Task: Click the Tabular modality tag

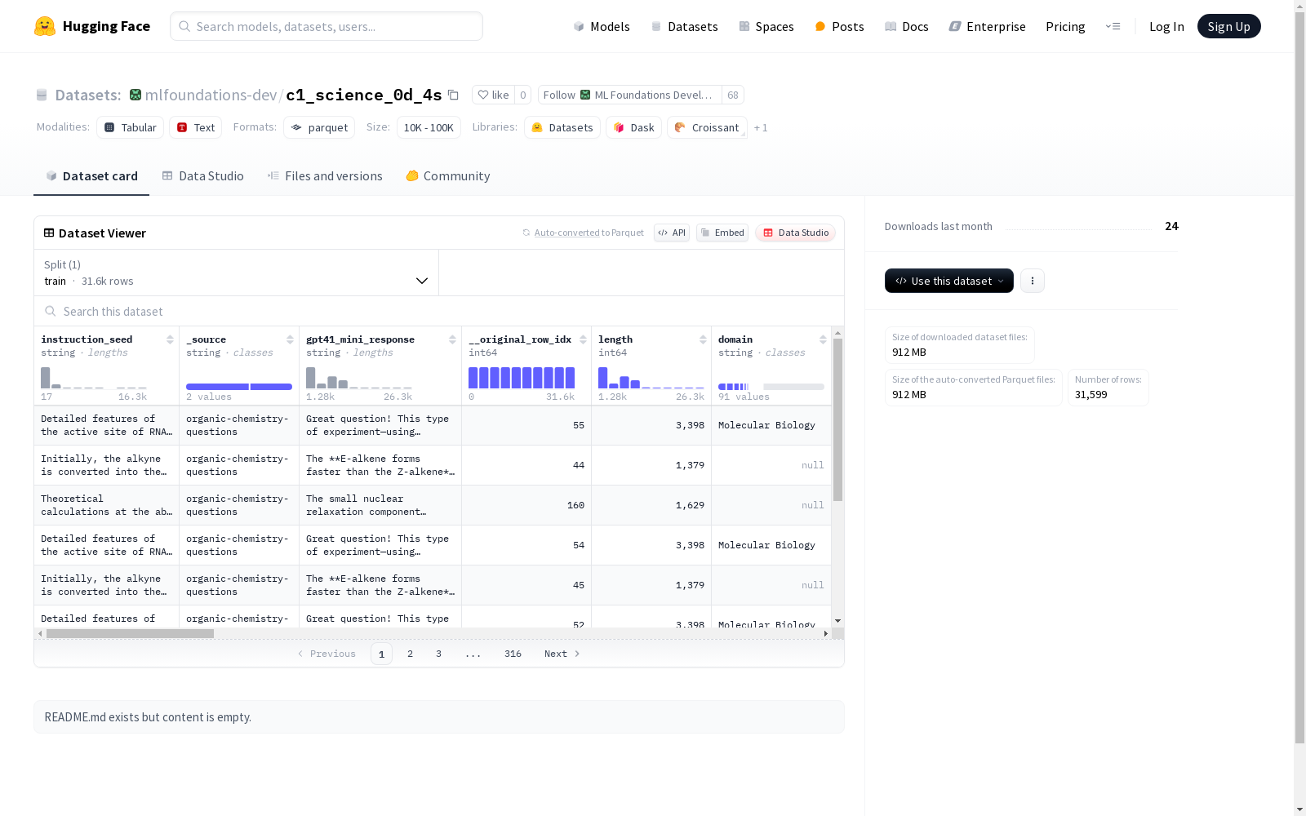Action: click(x=131, y=127)
